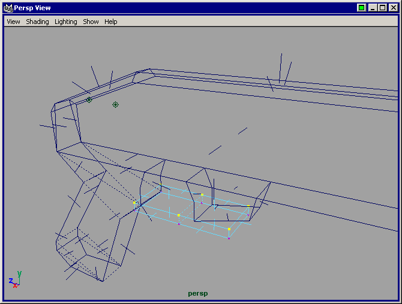This screenshot has height=304, width=402.
Task: Open the Show menu
Action: [91, 22]
